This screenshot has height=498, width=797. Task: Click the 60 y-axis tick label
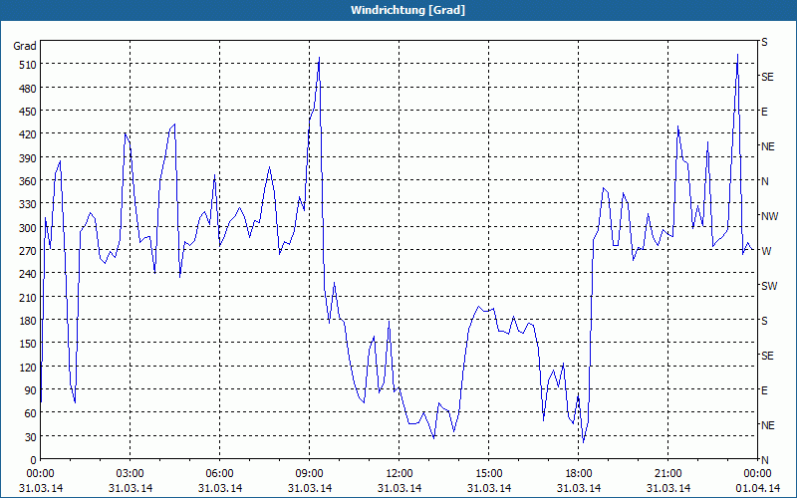click(x=31, y=413)
